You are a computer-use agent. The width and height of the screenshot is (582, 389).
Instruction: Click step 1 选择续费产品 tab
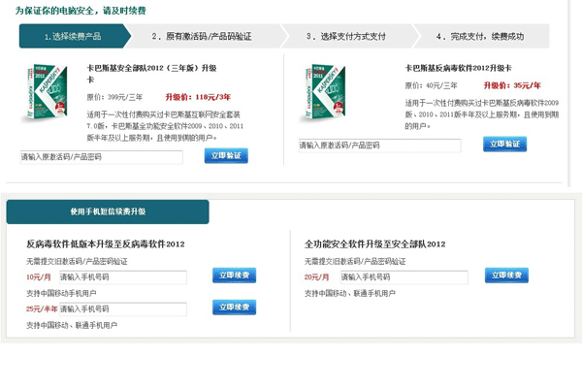point(74,36)
